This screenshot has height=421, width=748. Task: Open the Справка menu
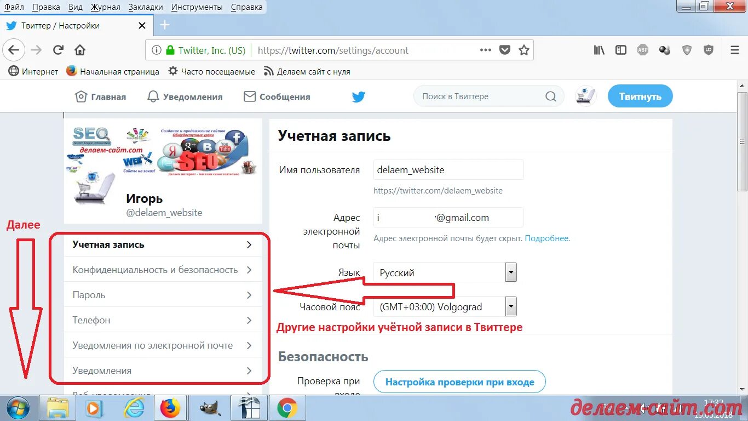click(x=246, y=7)
